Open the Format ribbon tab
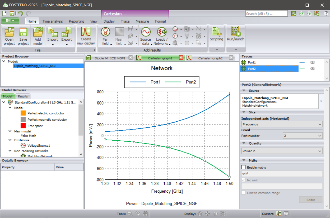Image resolution: width=330 pixels, height=218 pixels. tap(161, 21)
